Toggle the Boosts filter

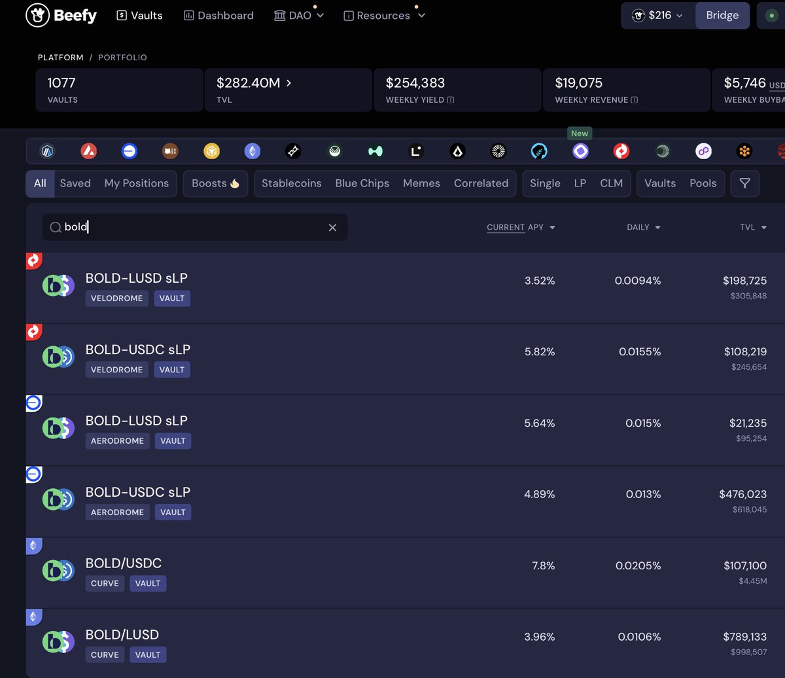(215, 183)
